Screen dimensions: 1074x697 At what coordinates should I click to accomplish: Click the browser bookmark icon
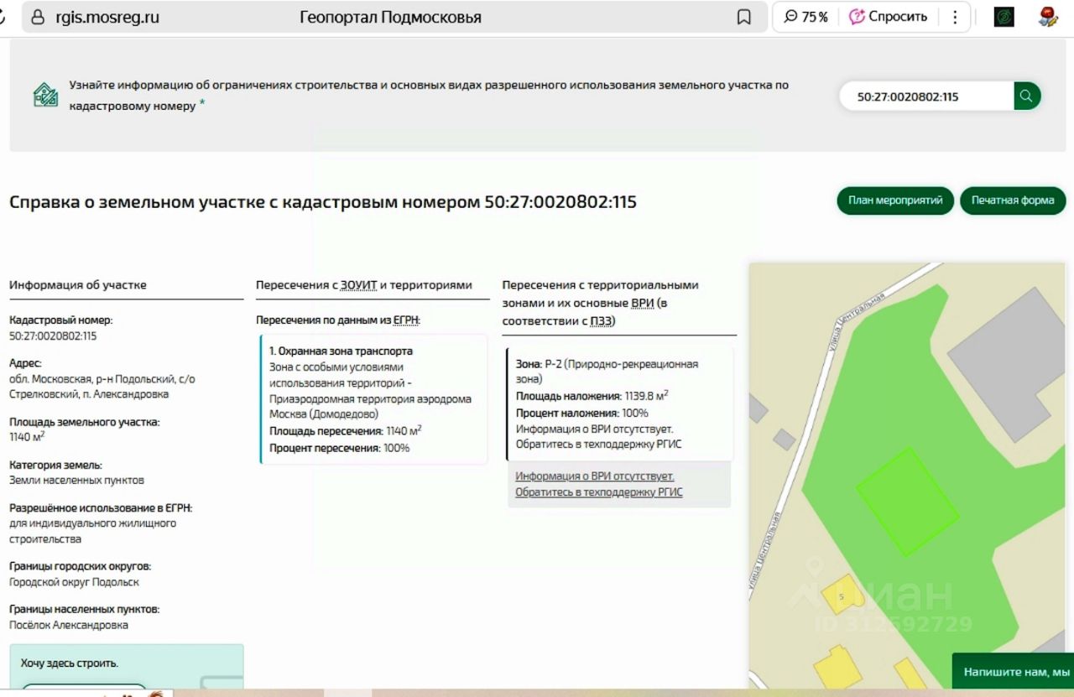(x=743, y=18)
